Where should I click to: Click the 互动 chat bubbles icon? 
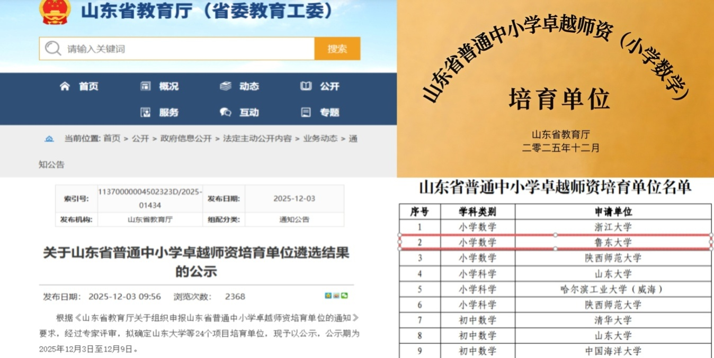[x=226, y=112]
